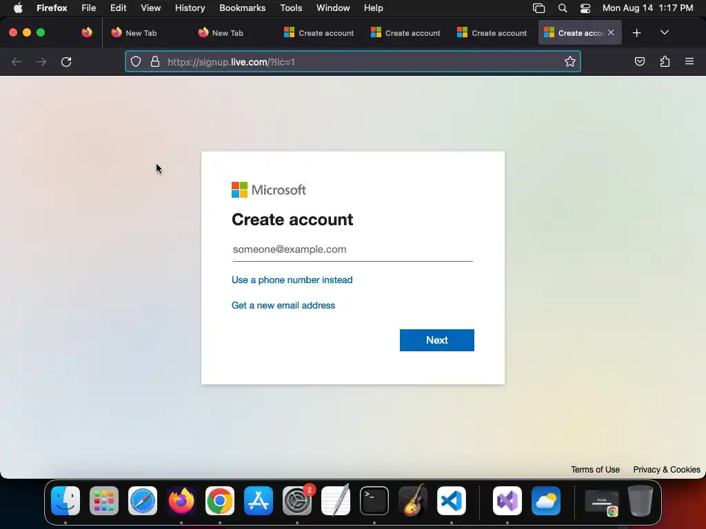
Task: Open the Trash from the Dock
Action: (641, 501)
